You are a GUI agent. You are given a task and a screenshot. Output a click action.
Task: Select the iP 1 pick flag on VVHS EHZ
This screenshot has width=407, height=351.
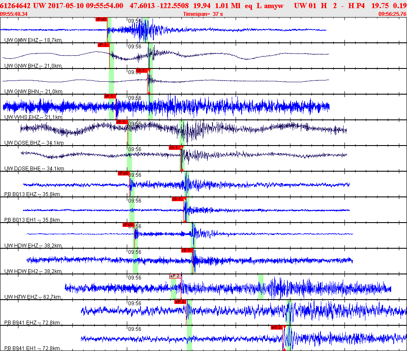pyautogui.click(x=110, y=96)
